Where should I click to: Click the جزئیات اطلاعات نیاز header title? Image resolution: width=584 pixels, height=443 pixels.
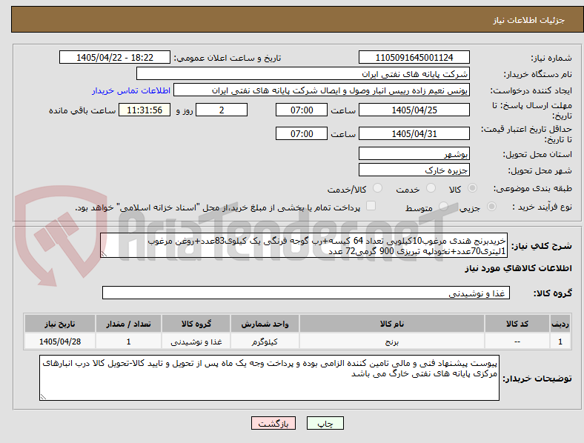529,20
